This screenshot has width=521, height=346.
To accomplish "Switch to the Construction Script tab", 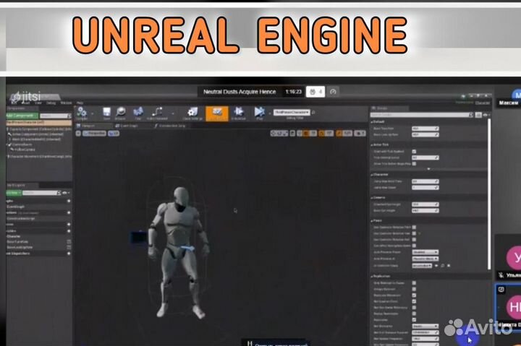I will 171,126.
